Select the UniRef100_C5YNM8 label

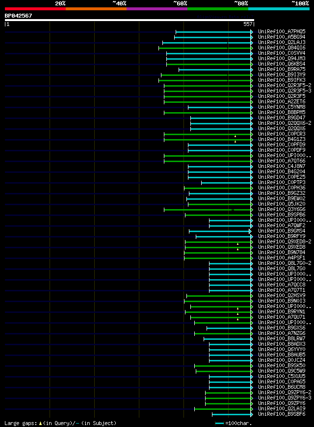point(282,107)
